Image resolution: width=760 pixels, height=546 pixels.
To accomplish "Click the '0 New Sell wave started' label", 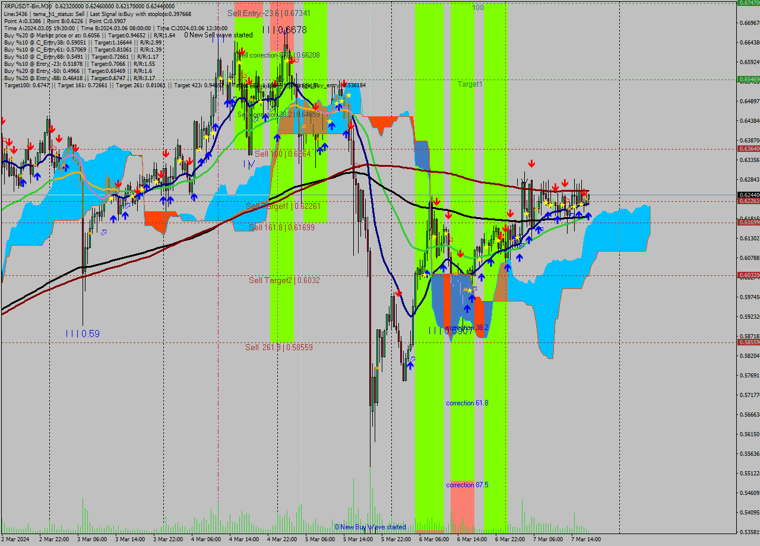I will (218, 35).
